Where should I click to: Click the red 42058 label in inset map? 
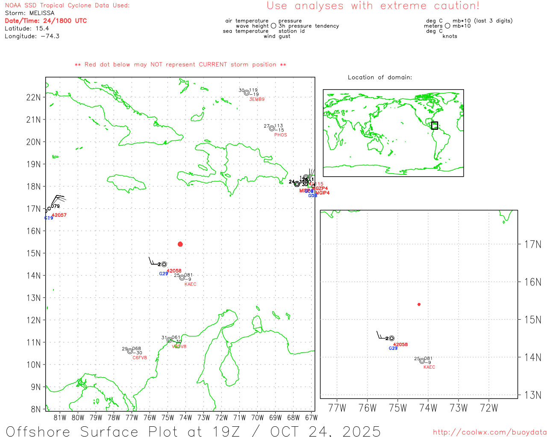point(400,344)
